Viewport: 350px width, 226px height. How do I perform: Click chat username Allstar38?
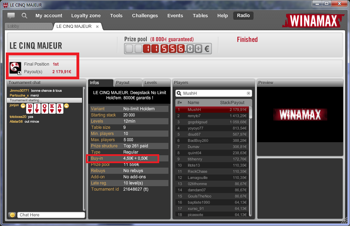coord(16,122)
